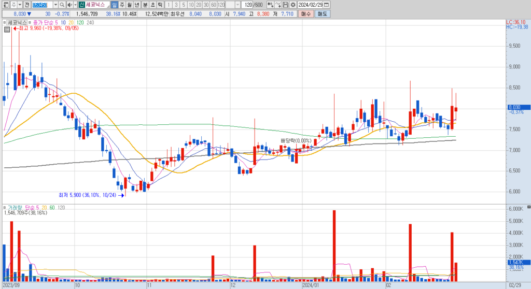
Task: Click the moving average 240 legend label
Action: [90, 23]
